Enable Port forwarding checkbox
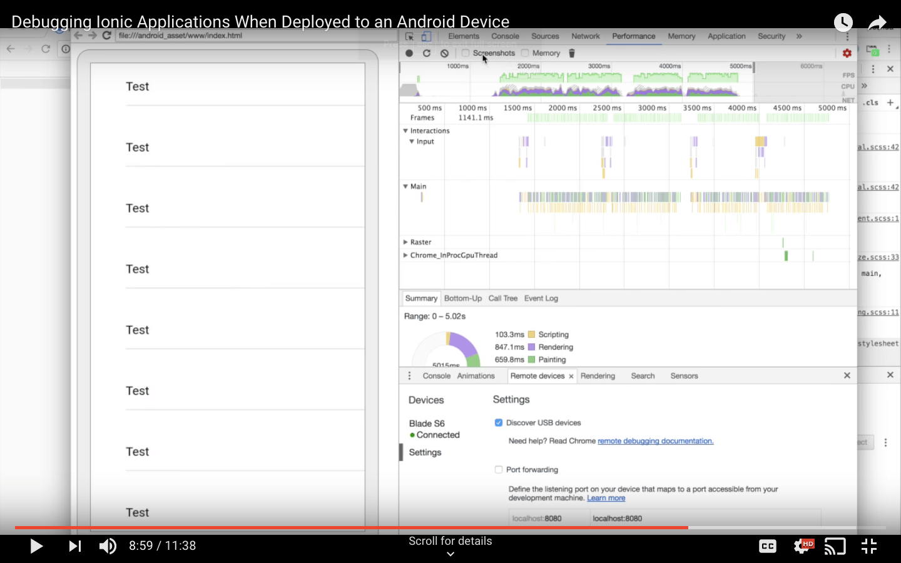This screenshot has height=563, width=901. point(499,469)
